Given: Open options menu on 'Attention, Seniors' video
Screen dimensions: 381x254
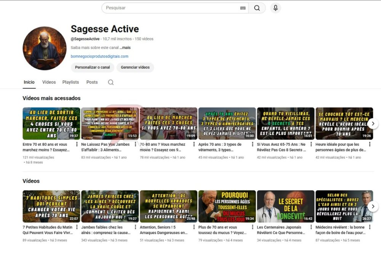Looking at the screenshot, I should pos(194,227).
